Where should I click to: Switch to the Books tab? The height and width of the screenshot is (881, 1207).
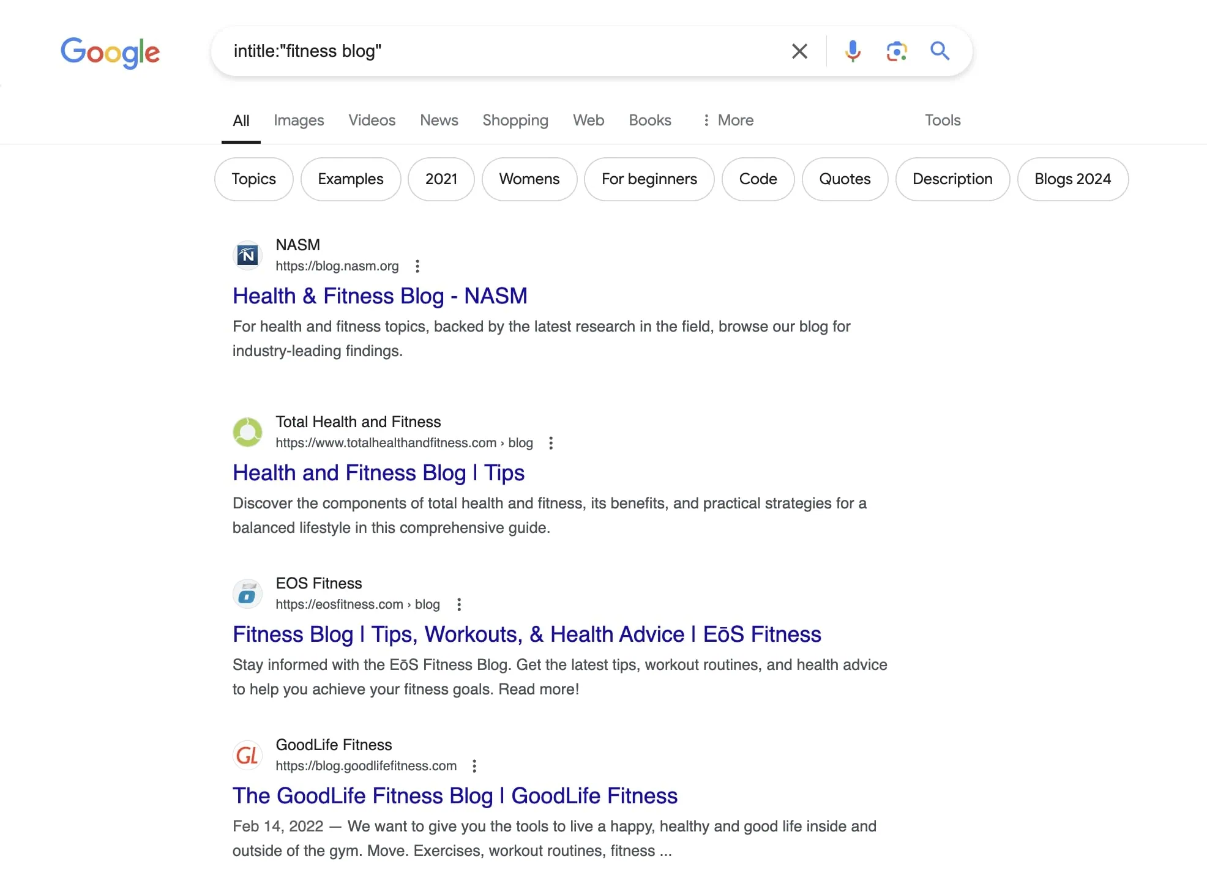650,121
